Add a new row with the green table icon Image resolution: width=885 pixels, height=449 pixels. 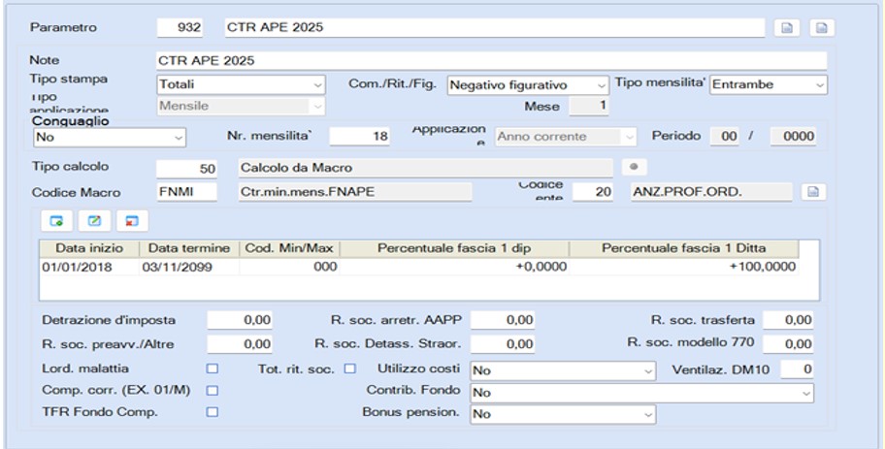pos(56,221)
